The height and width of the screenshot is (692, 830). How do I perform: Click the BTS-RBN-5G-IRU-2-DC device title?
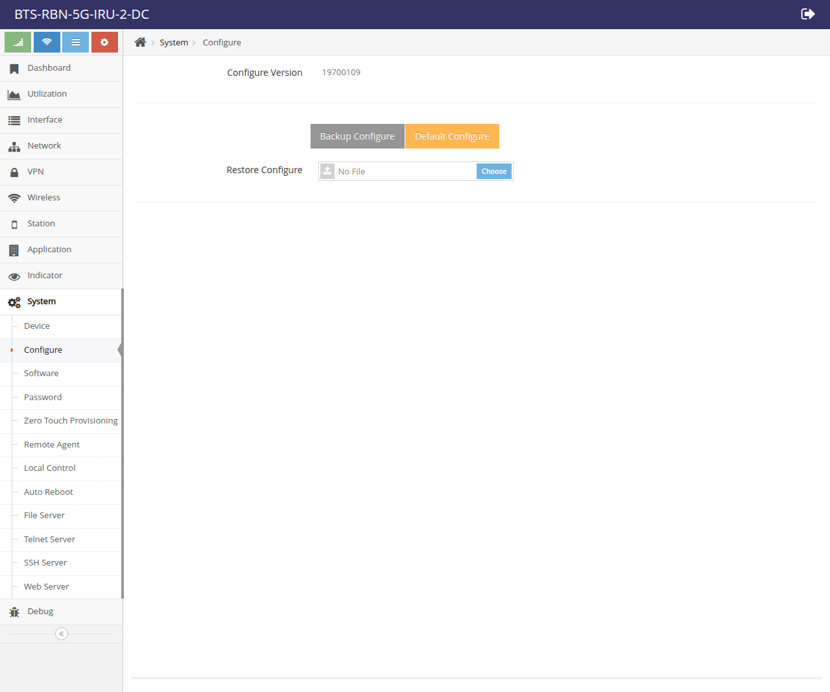click(x=82, y=14)
